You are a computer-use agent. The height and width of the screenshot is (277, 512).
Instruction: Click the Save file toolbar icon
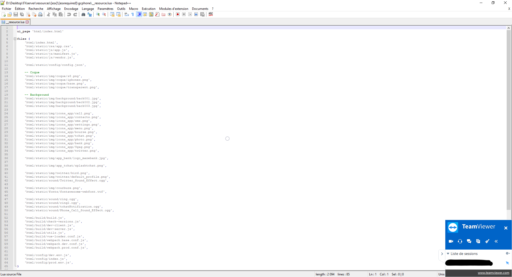16,14
